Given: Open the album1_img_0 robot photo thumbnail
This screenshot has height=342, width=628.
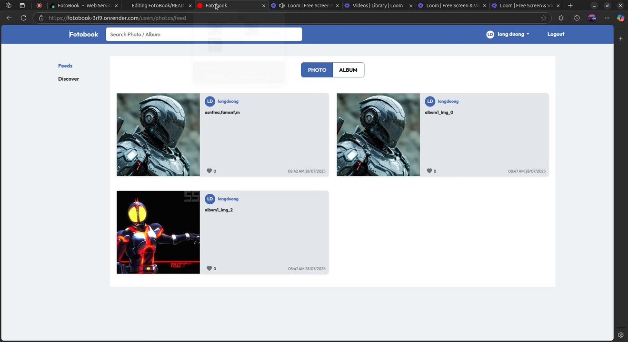Looking at the screenshot, I should [x=379, y=134].
